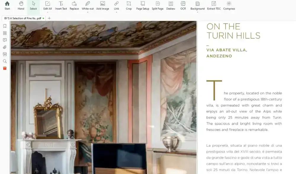Screen dimensions: 296x174
Task: Click the Start home button
Action: (7, 5)
